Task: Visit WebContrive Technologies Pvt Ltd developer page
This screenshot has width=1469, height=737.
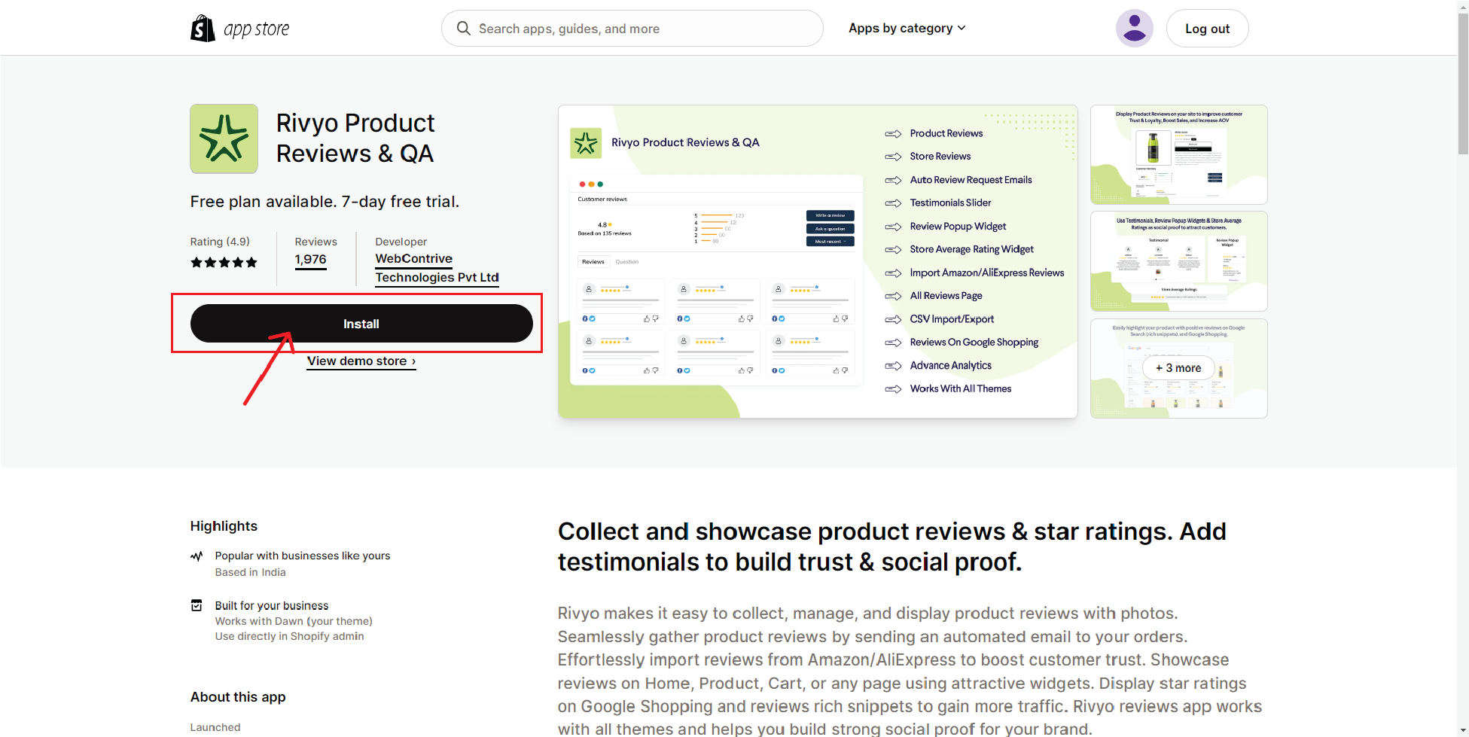Action: pyautogui.click(x=437, y=268)
